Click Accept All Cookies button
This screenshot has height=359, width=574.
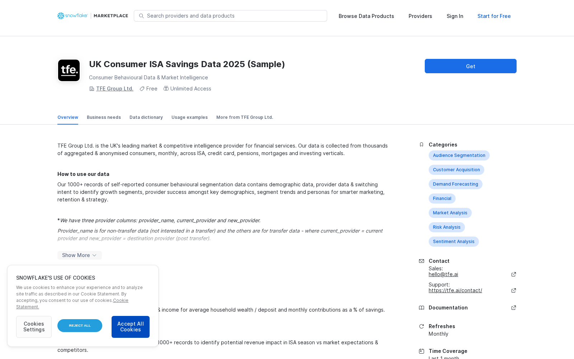[131, 327]
